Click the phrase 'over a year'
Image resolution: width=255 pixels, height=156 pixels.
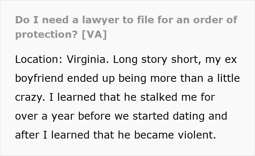click(x=45, y=116)
